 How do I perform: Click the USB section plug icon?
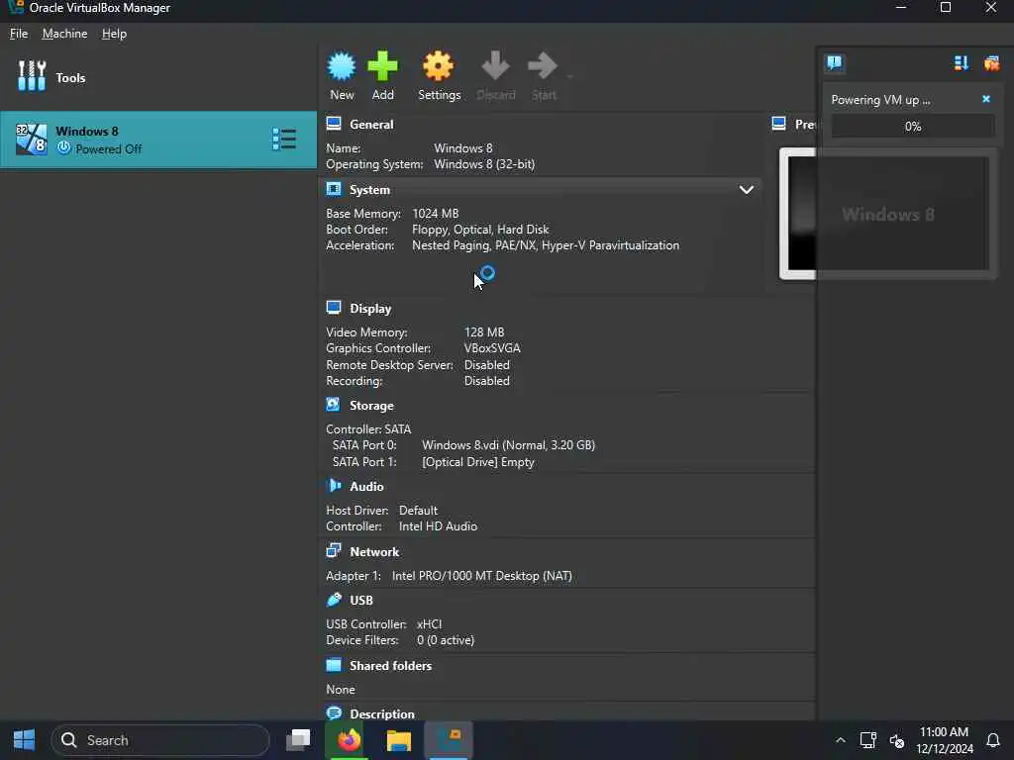click(x=334, y=599)
